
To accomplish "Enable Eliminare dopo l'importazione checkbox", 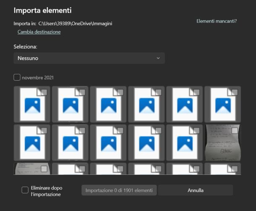I will 25,190.
